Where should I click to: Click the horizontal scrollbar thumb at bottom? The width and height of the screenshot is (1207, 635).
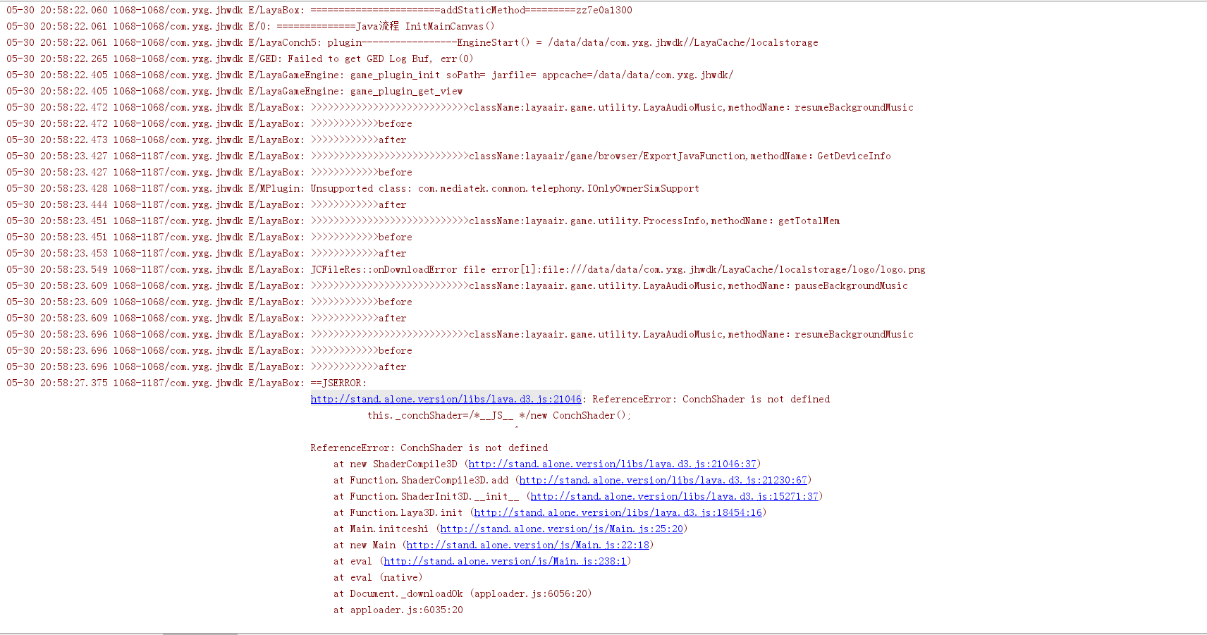pyautogui.click(x=200, y=634)
